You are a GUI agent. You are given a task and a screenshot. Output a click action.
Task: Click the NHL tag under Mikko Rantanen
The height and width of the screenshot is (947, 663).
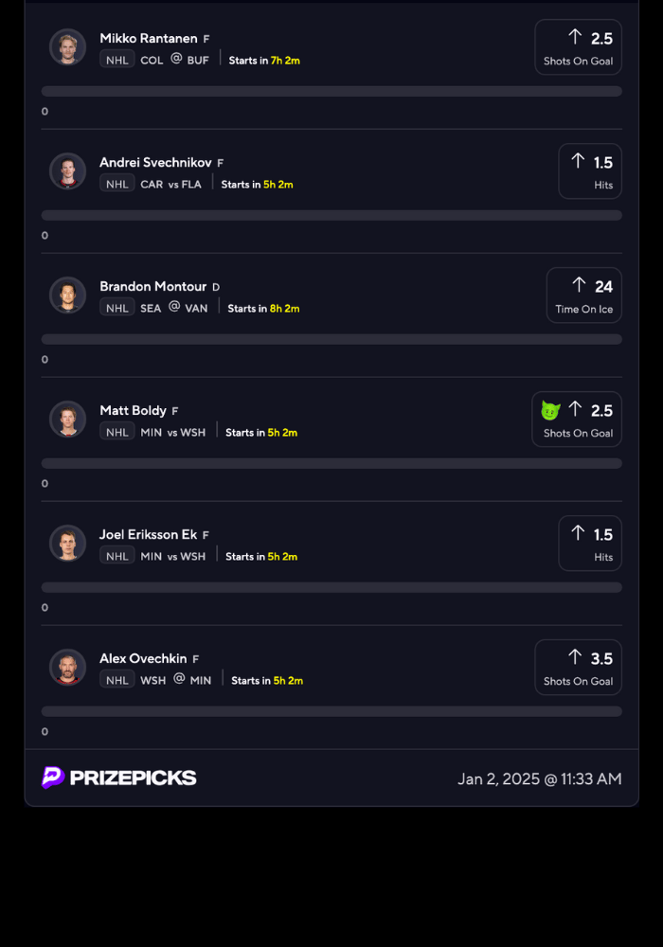(117, 60)
